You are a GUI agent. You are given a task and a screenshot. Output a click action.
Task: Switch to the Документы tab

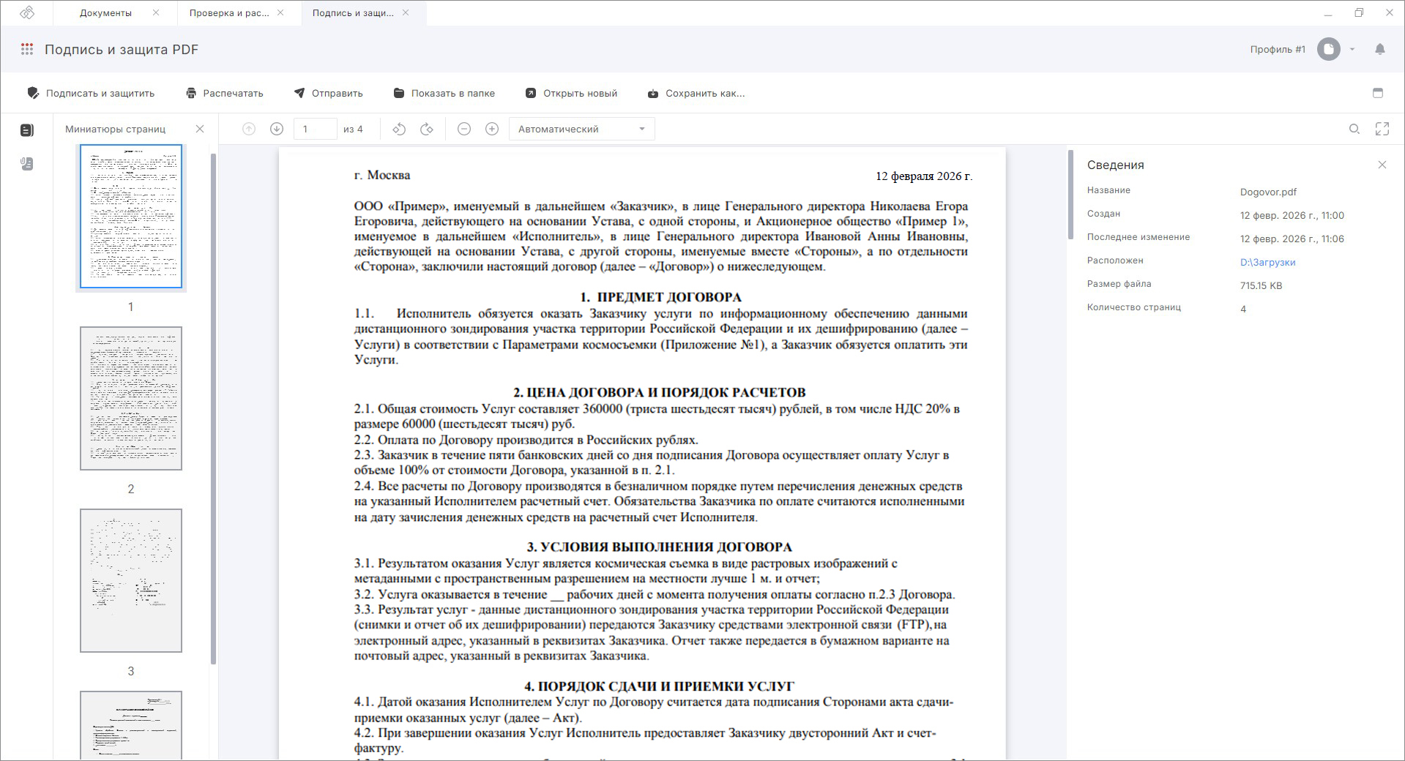click(105, 12)
